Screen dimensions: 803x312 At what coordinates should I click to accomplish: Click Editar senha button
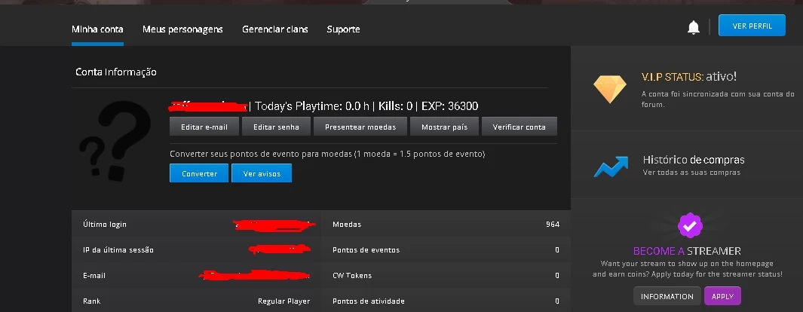276,127
